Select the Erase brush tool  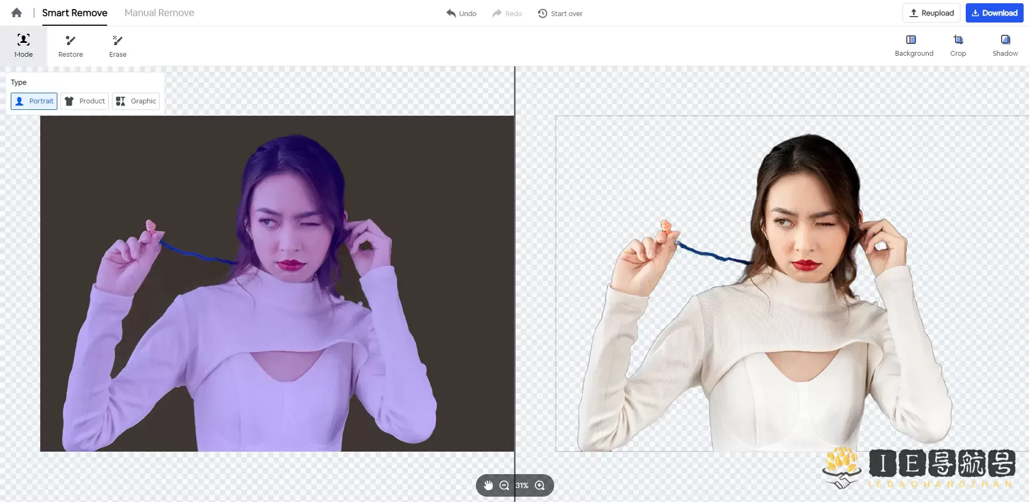point(117,46)
